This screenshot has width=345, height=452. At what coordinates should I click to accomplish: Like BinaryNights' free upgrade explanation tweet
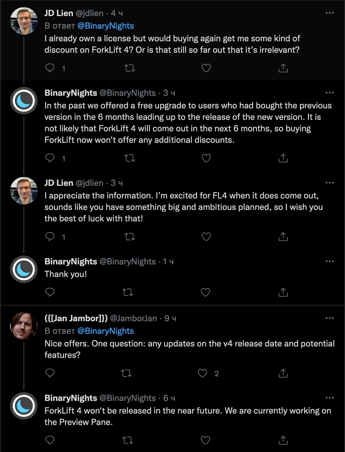point(206,158)
